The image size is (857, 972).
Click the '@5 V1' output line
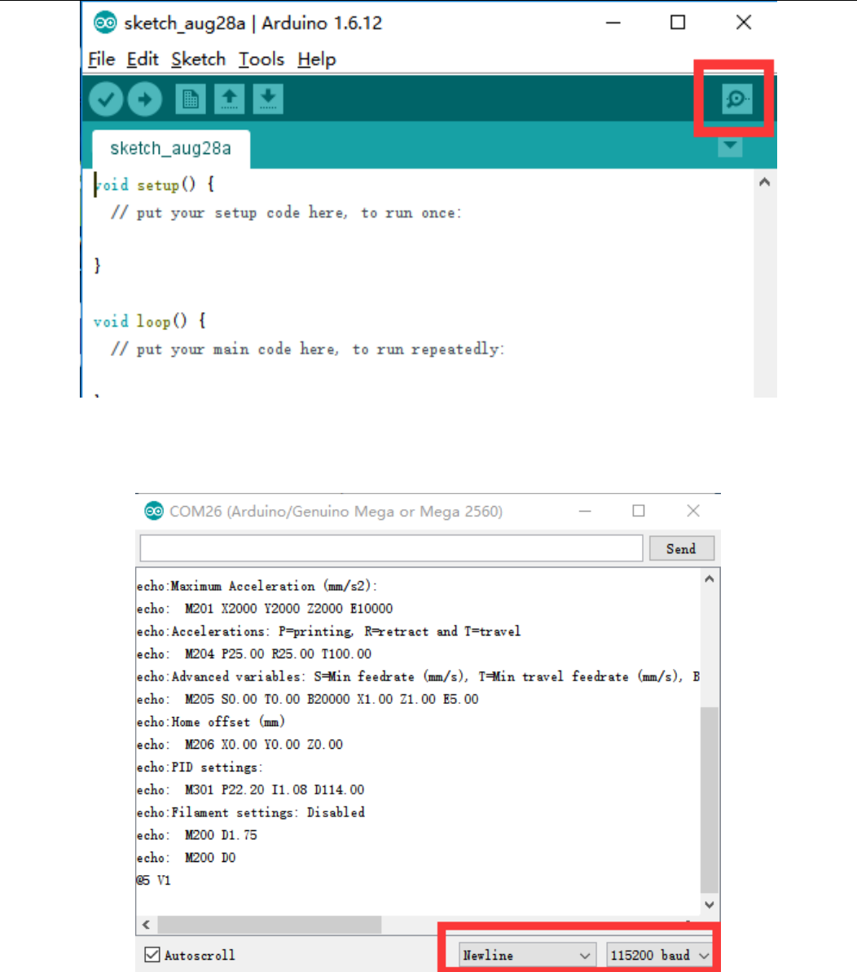tap(154, 880)
